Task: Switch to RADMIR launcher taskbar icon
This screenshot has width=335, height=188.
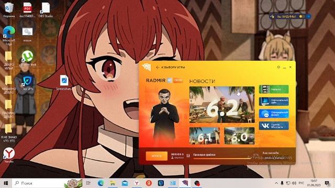Action: pyautogui.click(x=185, y=183)
